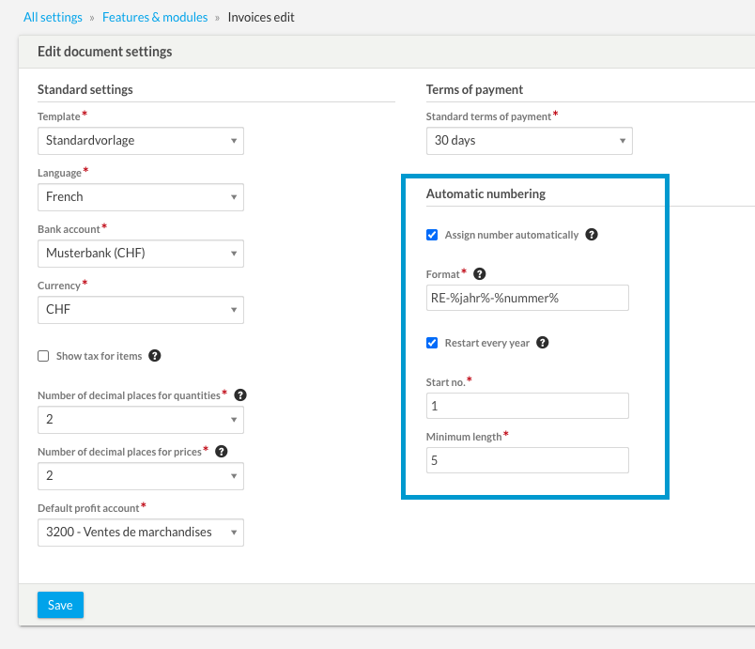Open the Template dropdown showing Standardvorlage
Screen dimensions: 755x649
pyautogui.click(x=141, y=141)
